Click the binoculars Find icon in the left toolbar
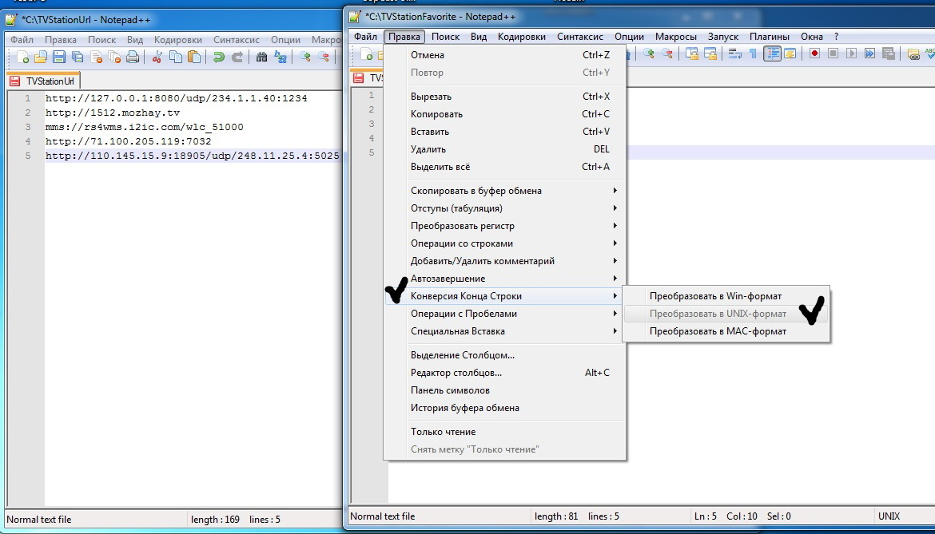The width and height of the screenshot is (935, 534). 261,57
